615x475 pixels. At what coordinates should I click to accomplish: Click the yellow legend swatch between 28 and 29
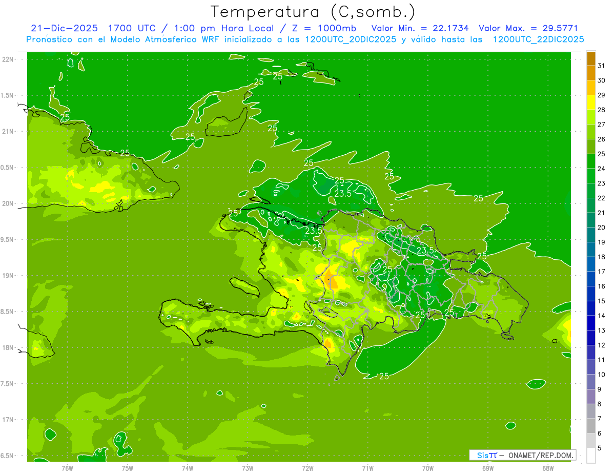point(591,102)
